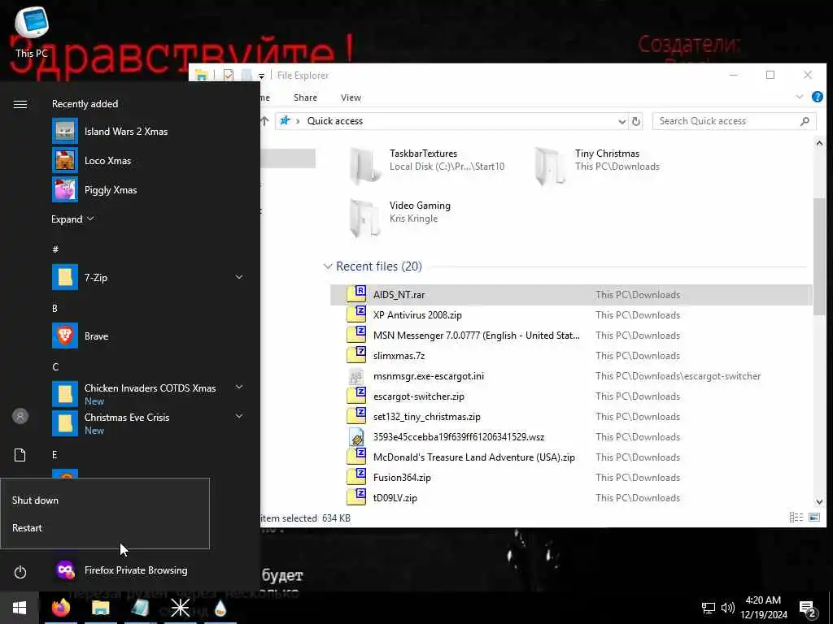Open Piggly Xmas game icon
The width and height of the screenshot is (833, 624).
65,190
